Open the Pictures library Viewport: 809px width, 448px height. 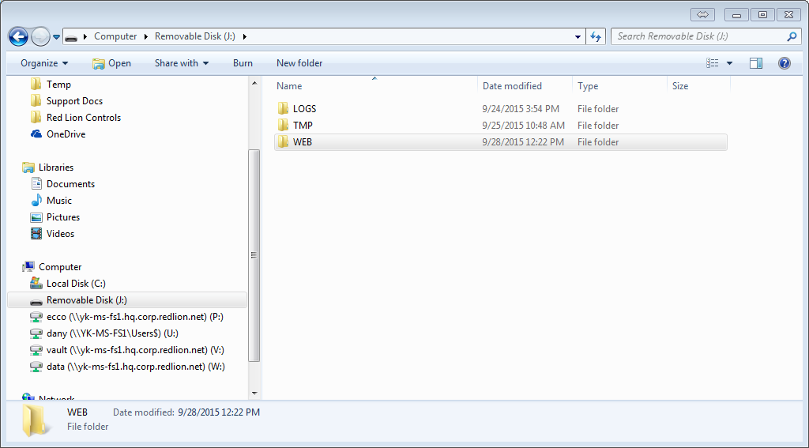pyautogui.click(x=63, y=216)
